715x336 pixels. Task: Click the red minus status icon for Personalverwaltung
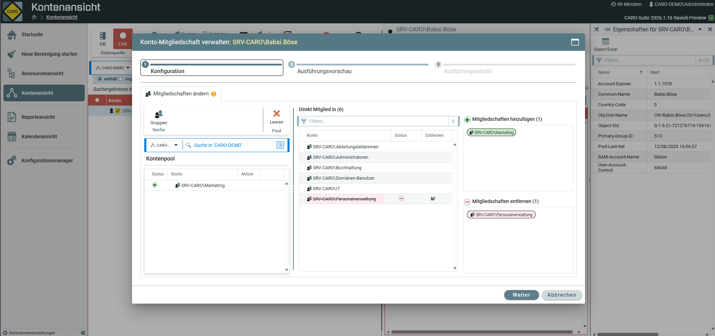pyautogui.click(x=401, y=198)
